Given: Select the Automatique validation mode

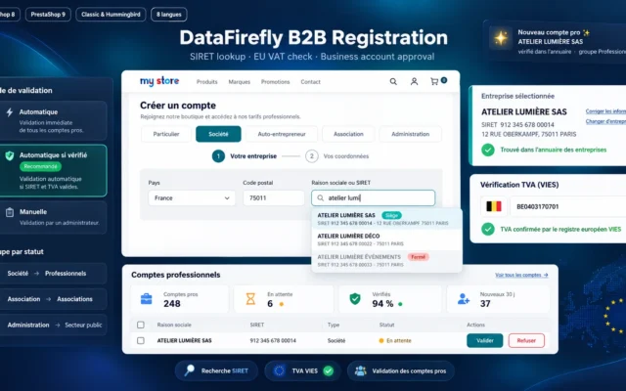Looking at the screenshot, I should click(x=53, y=121).
